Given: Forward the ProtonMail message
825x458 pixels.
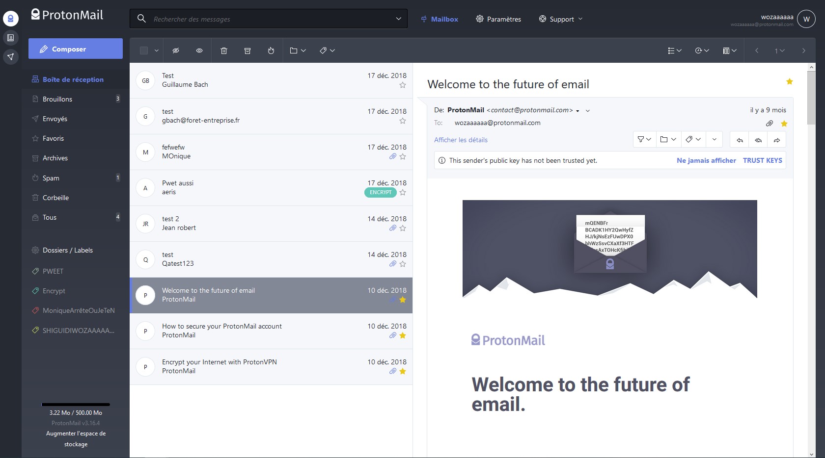Looking at the screenshot, I should (x=777, y=140).
